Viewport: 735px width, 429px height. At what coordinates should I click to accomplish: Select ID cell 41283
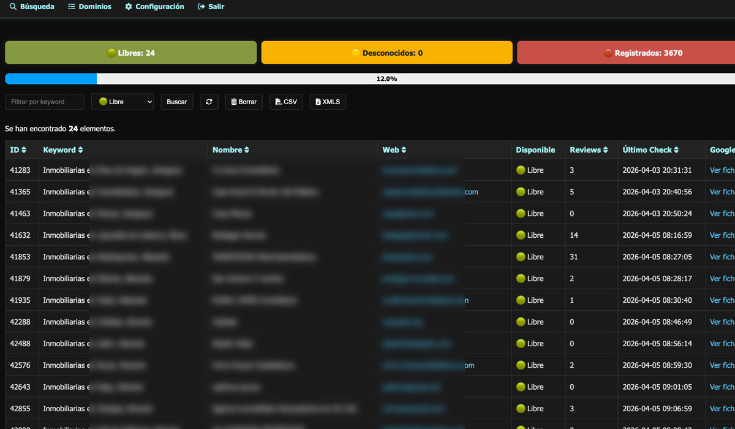coord(20,170)
